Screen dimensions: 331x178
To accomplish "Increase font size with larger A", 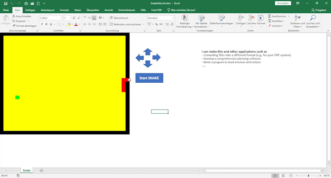I will point(74,18).
